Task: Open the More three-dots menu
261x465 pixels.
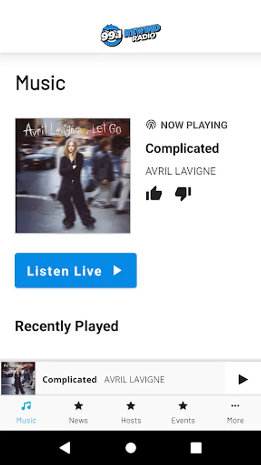Action: [235, 406]
